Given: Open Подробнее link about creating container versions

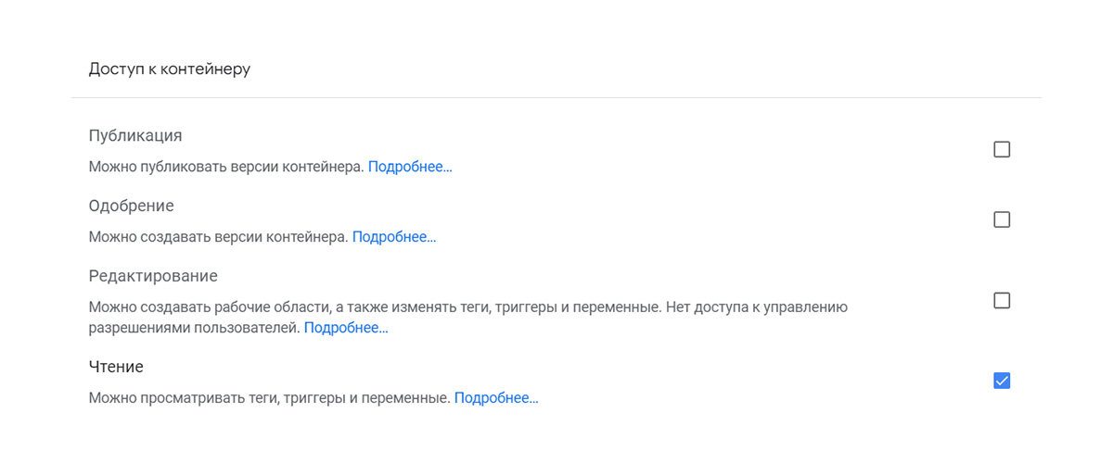Looking at the screenshot, I should (x=394, y=237).
